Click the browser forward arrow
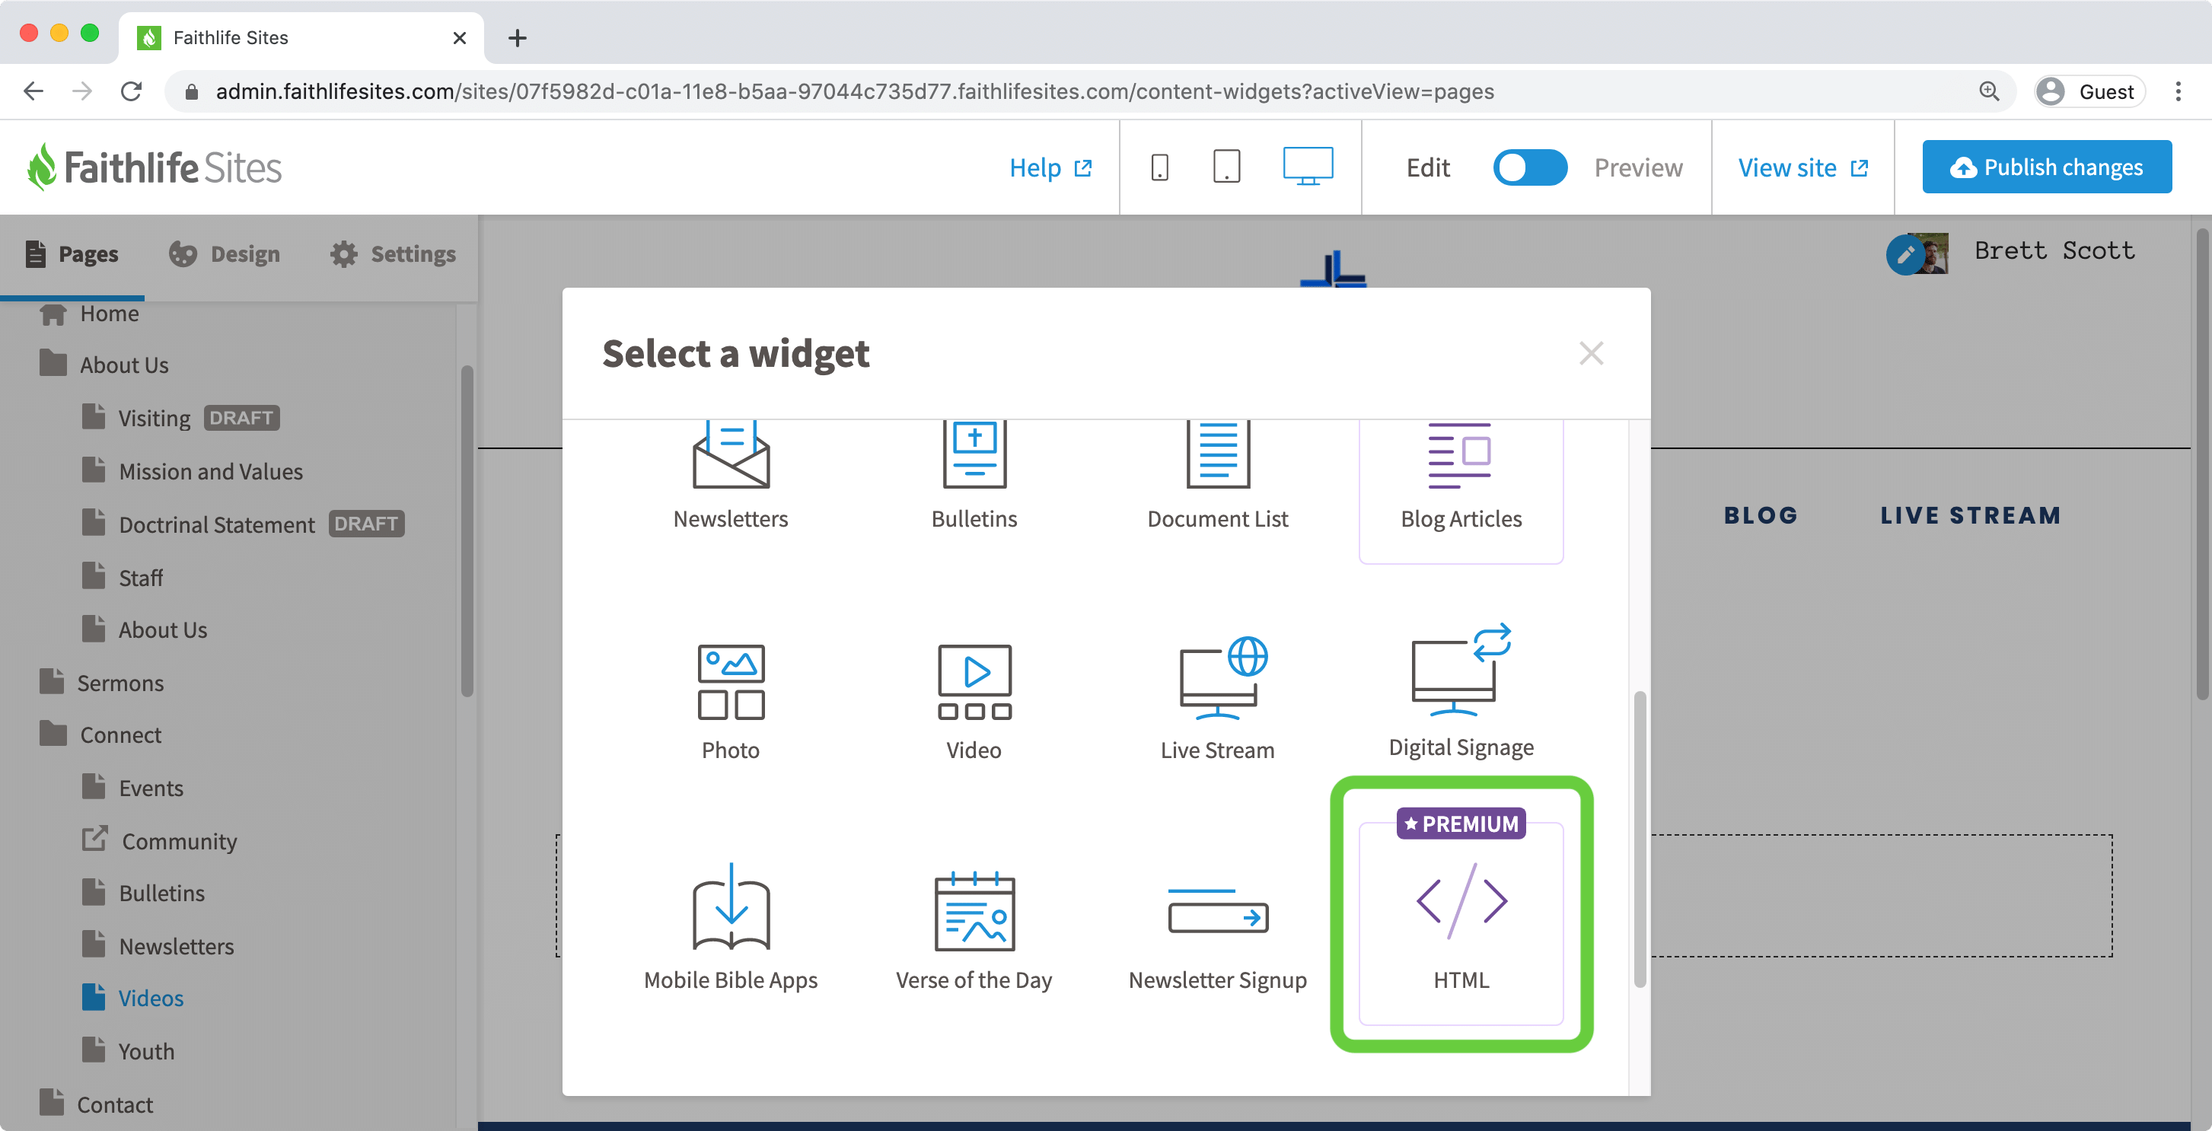This screenshot has height=1131, width=2212. pos(82,91)
